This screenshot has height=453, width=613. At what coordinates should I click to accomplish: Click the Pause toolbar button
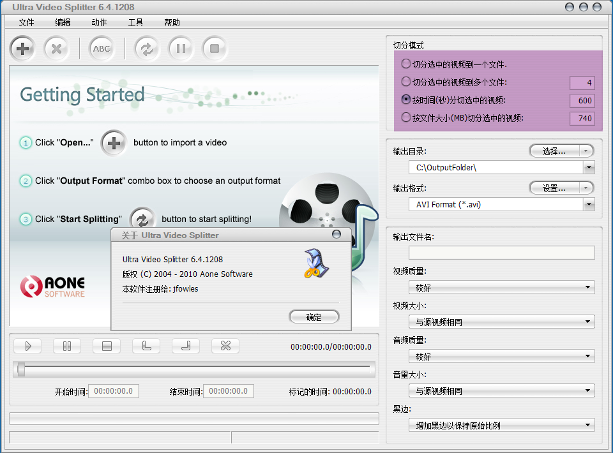(x=181, y=49)
